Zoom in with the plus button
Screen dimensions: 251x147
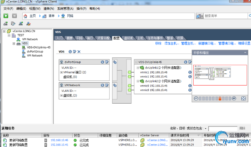pos(234,98)
